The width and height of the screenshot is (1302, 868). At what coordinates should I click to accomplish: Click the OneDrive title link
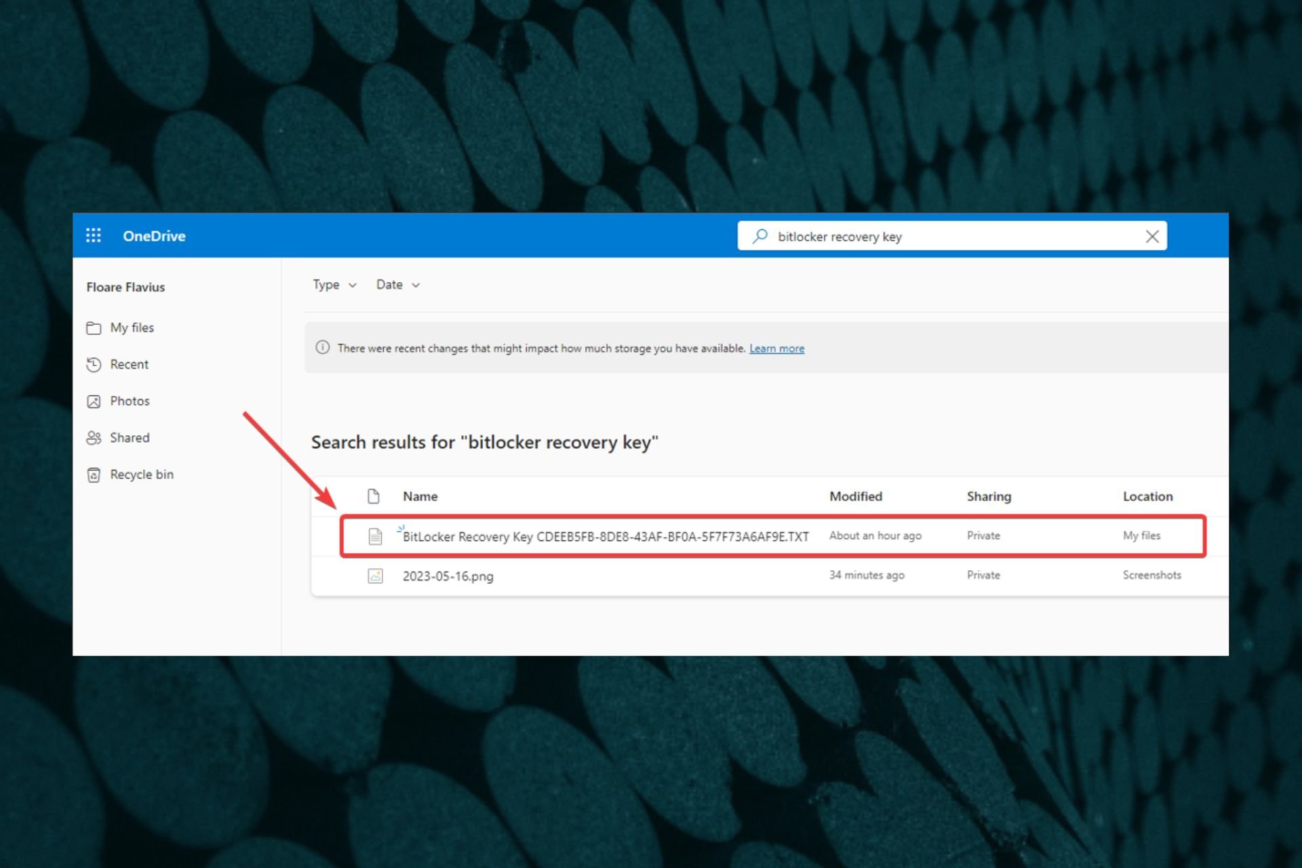[x=154, y=236]
